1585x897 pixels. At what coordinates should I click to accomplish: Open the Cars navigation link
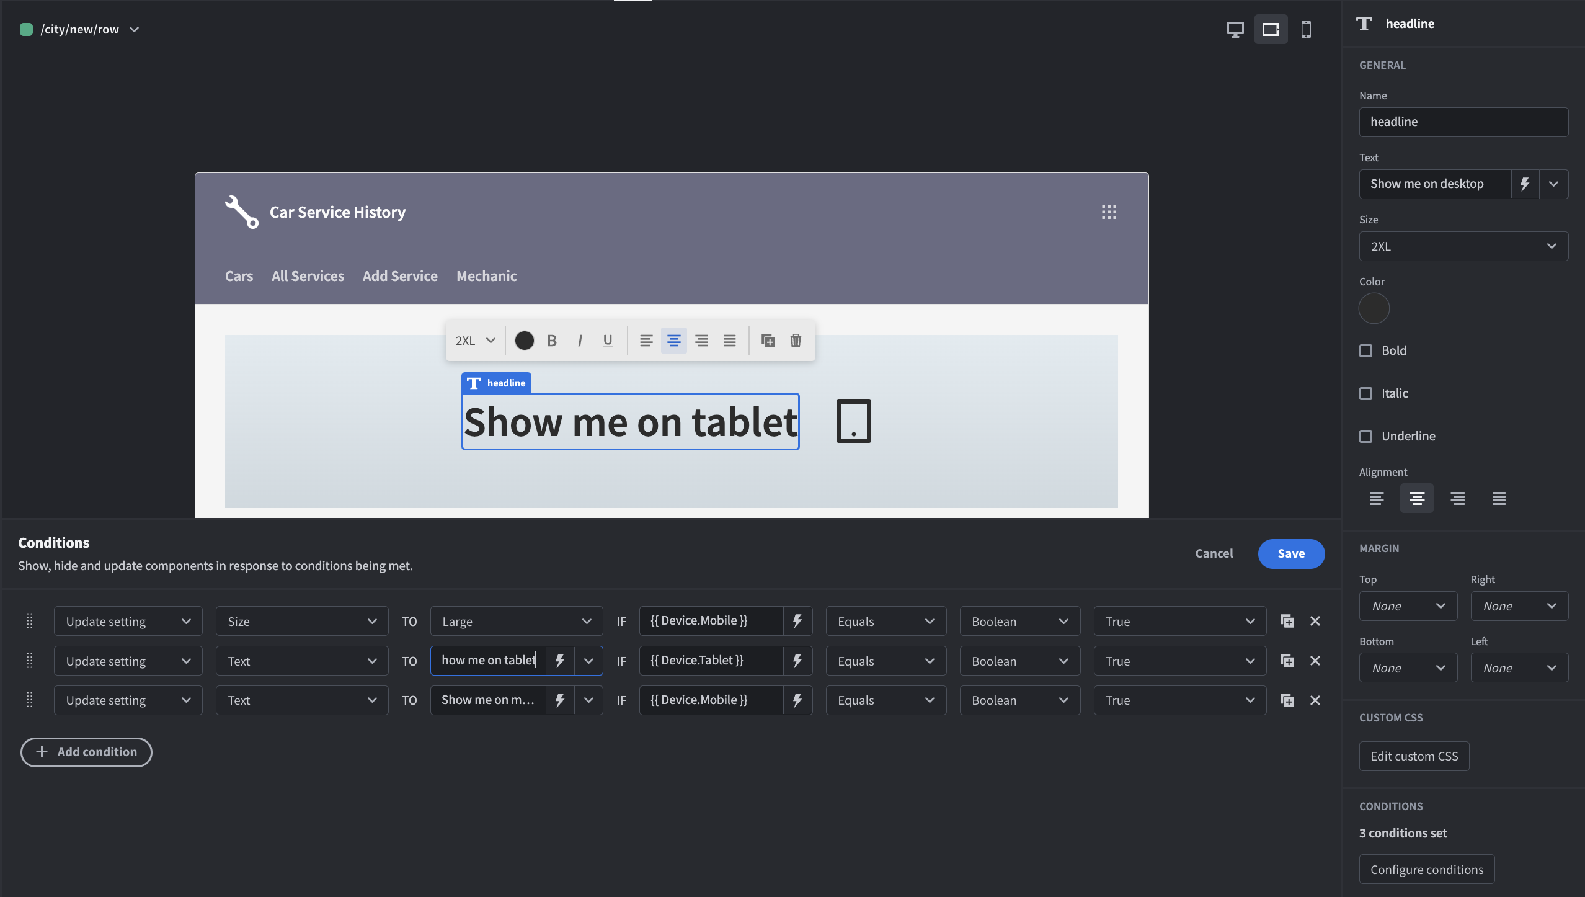click(239, 276)
